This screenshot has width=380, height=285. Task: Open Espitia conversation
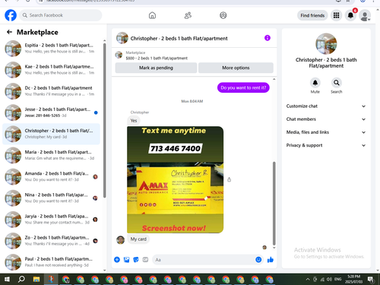pyautogui.click(x=51, y=48)
